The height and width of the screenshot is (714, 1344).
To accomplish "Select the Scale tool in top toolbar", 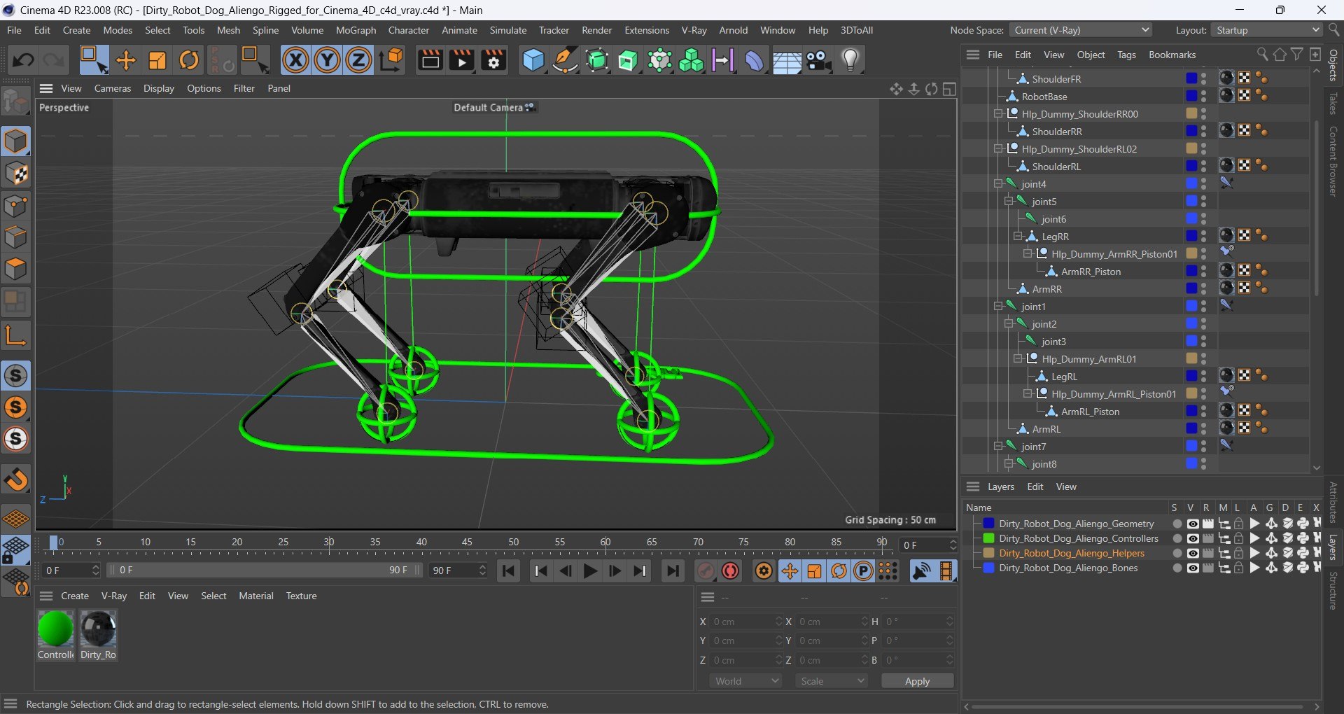I will click(x=157, y=60).
